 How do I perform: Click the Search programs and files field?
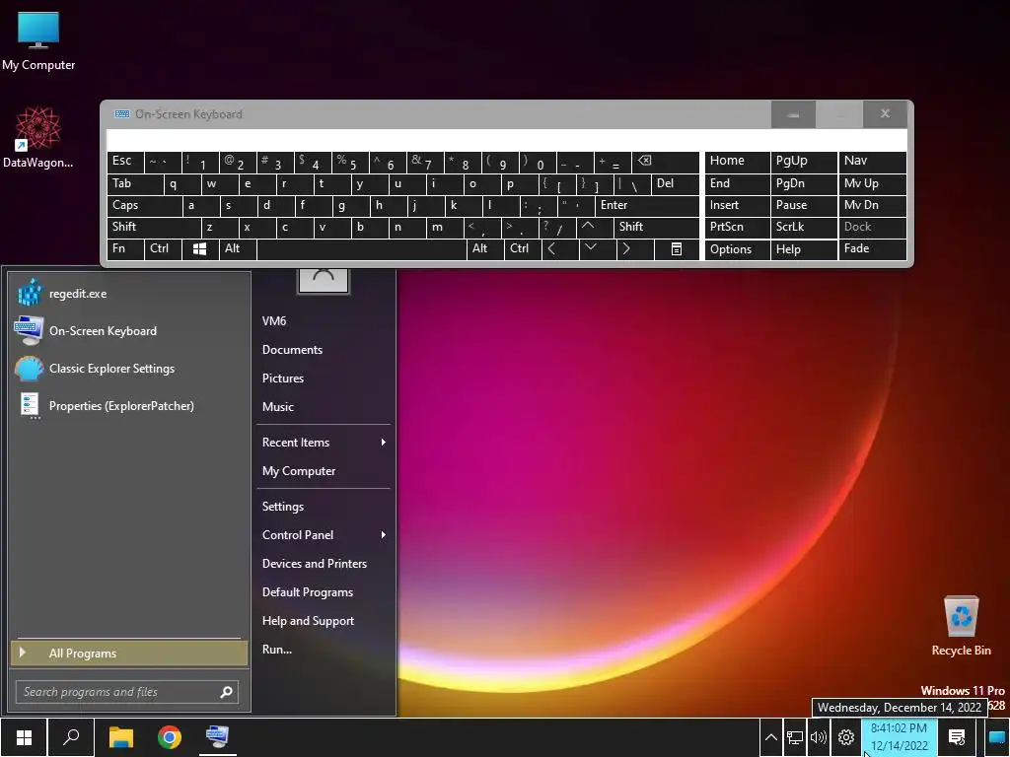tap(127, 692)
